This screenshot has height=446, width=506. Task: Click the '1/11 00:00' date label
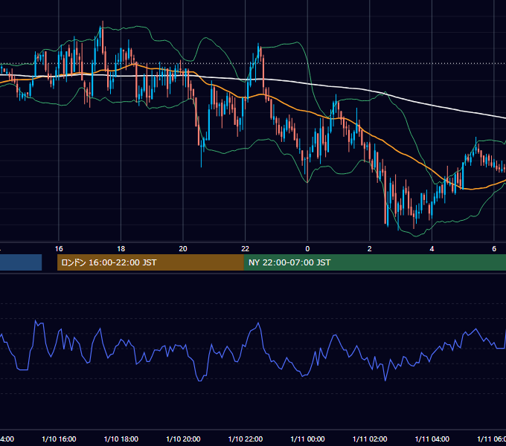coord(307,439)
